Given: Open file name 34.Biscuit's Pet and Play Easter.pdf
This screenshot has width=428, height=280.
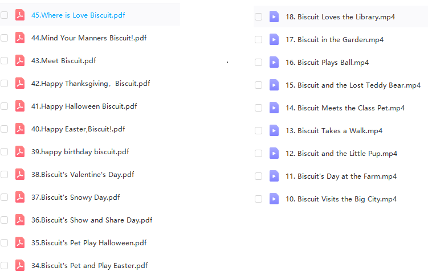Looking at the screenshot, I should (89, 266).
